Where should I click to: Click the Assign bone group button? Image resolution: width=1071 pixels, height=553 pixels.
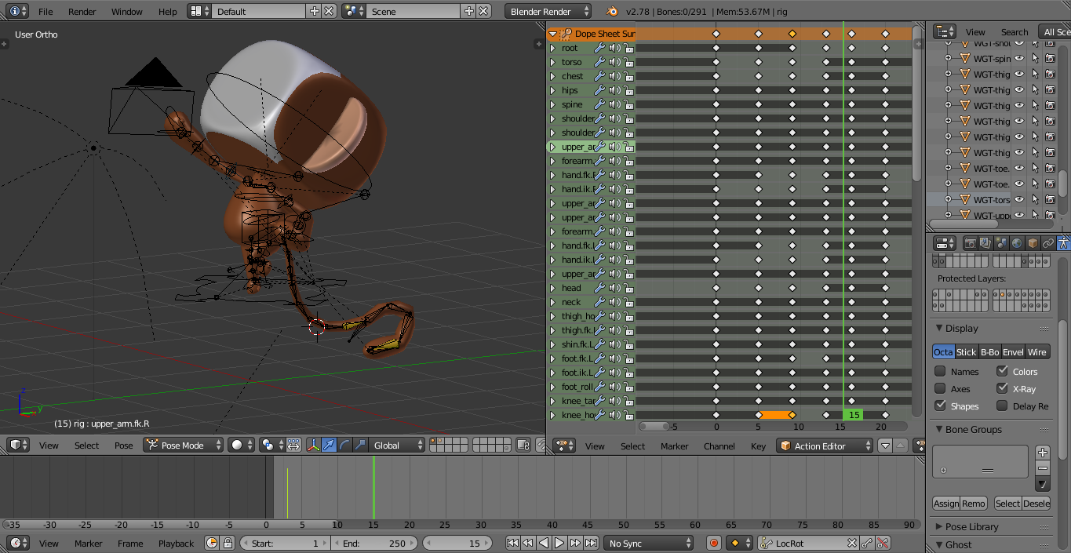(x=946, y=504)
